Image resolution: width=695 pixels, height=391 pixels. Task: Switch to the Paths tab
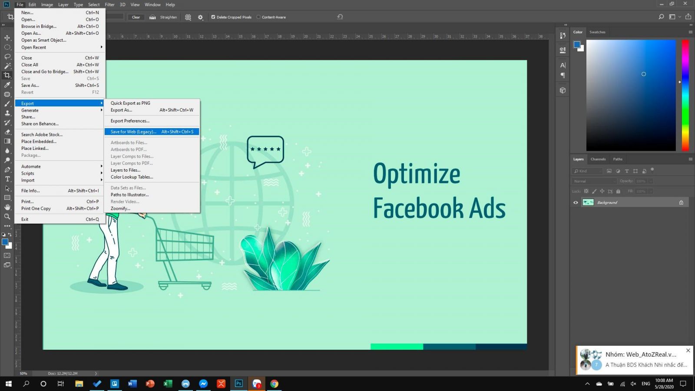(618, 159)
